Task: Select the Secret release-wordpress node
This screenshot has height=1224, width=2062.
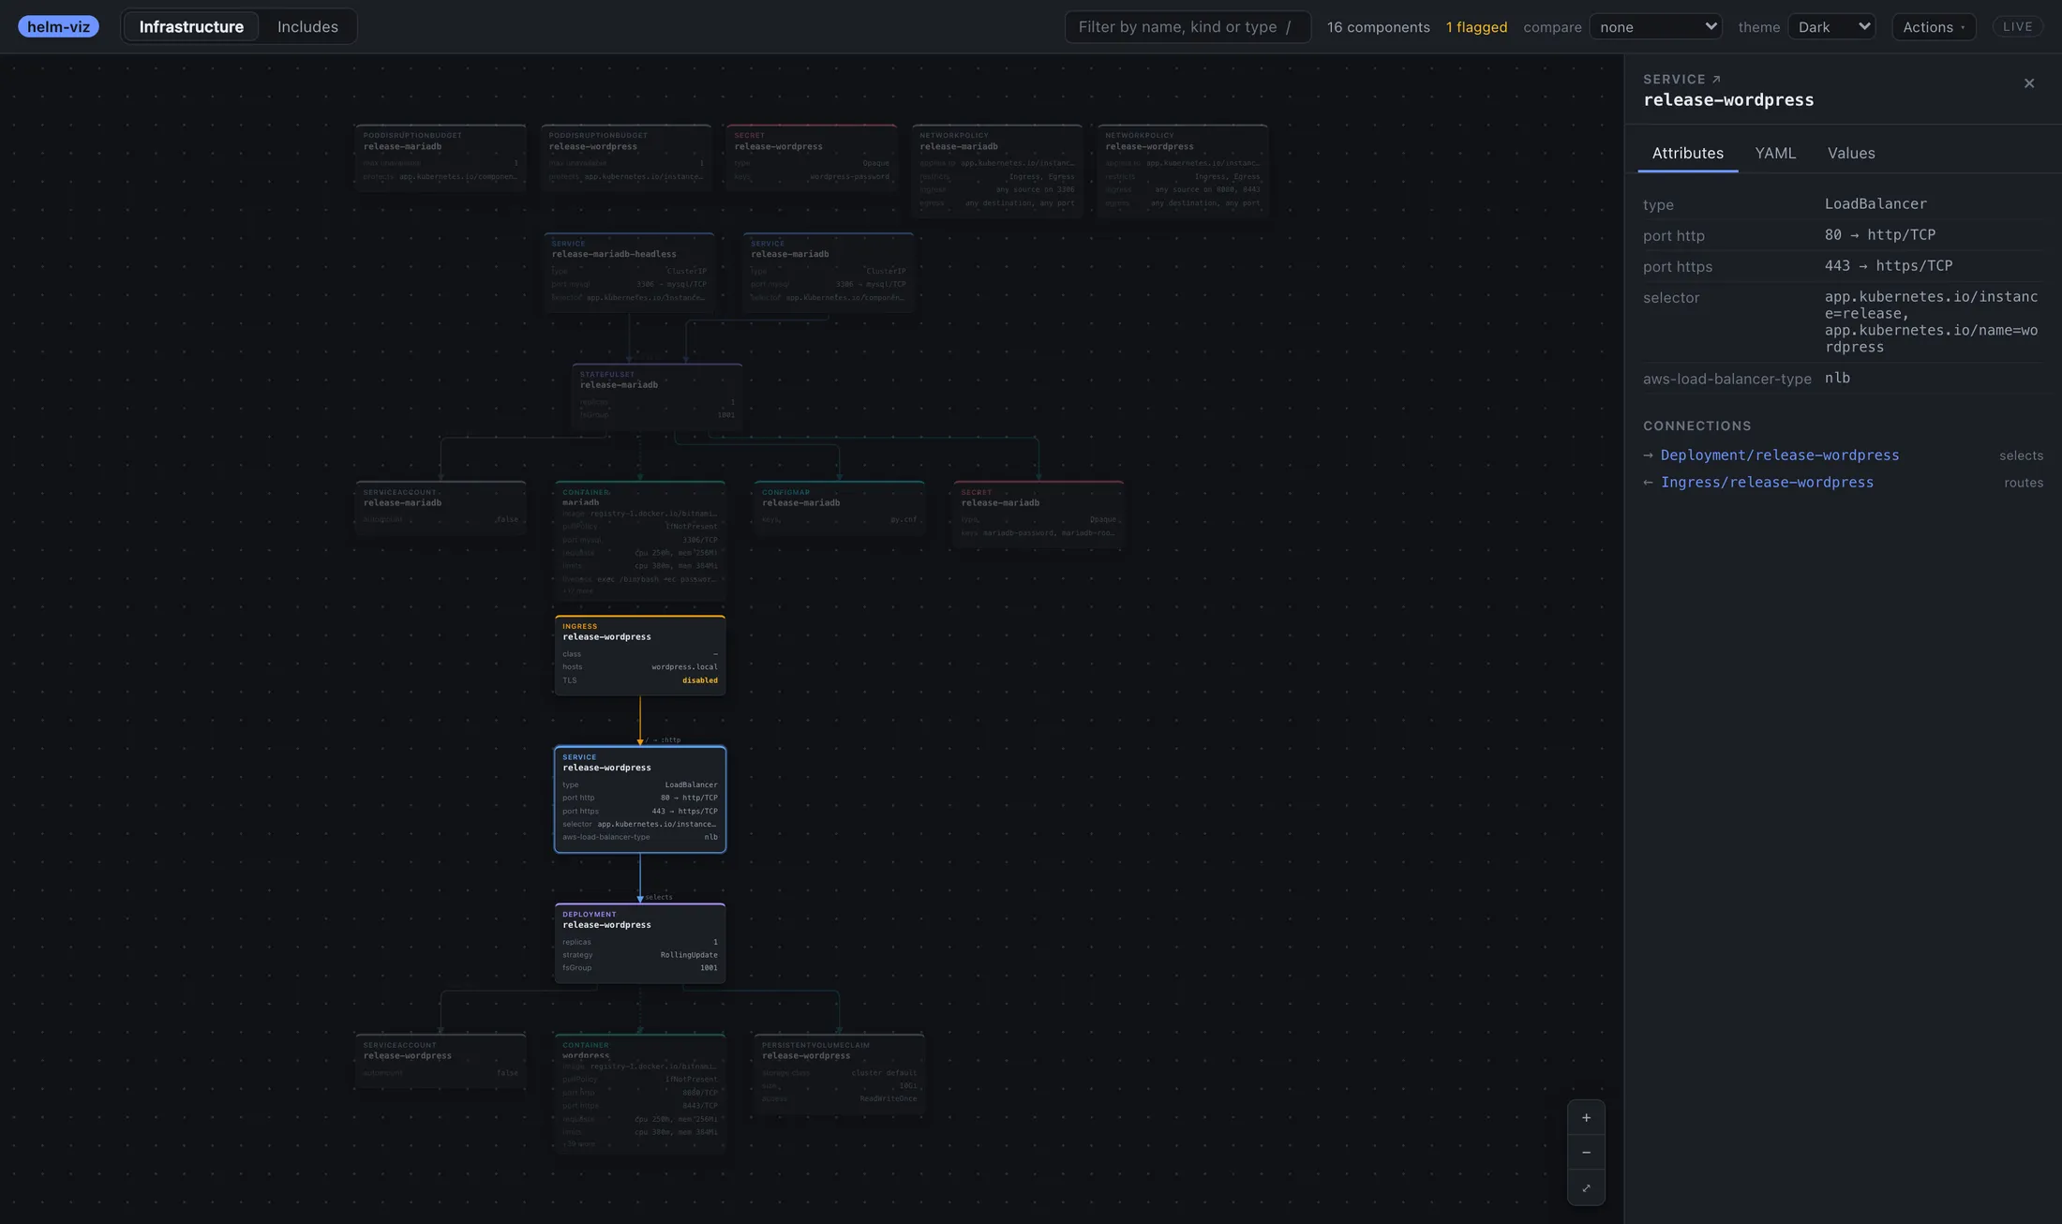Action: (811, 157)
